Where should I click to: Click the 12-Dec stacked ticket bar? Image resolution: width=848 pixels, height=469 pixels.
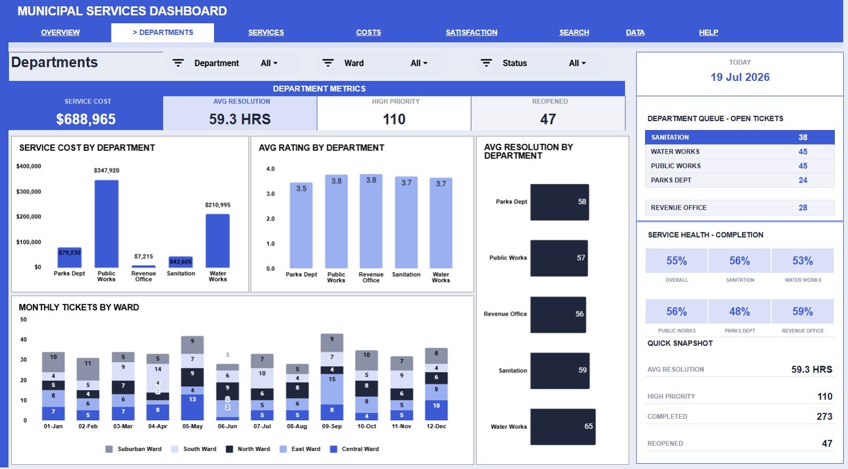click(x=436, y=384)
